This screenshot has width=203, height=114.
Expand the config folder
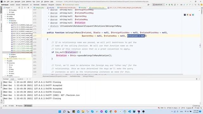(x=5, y=16)
